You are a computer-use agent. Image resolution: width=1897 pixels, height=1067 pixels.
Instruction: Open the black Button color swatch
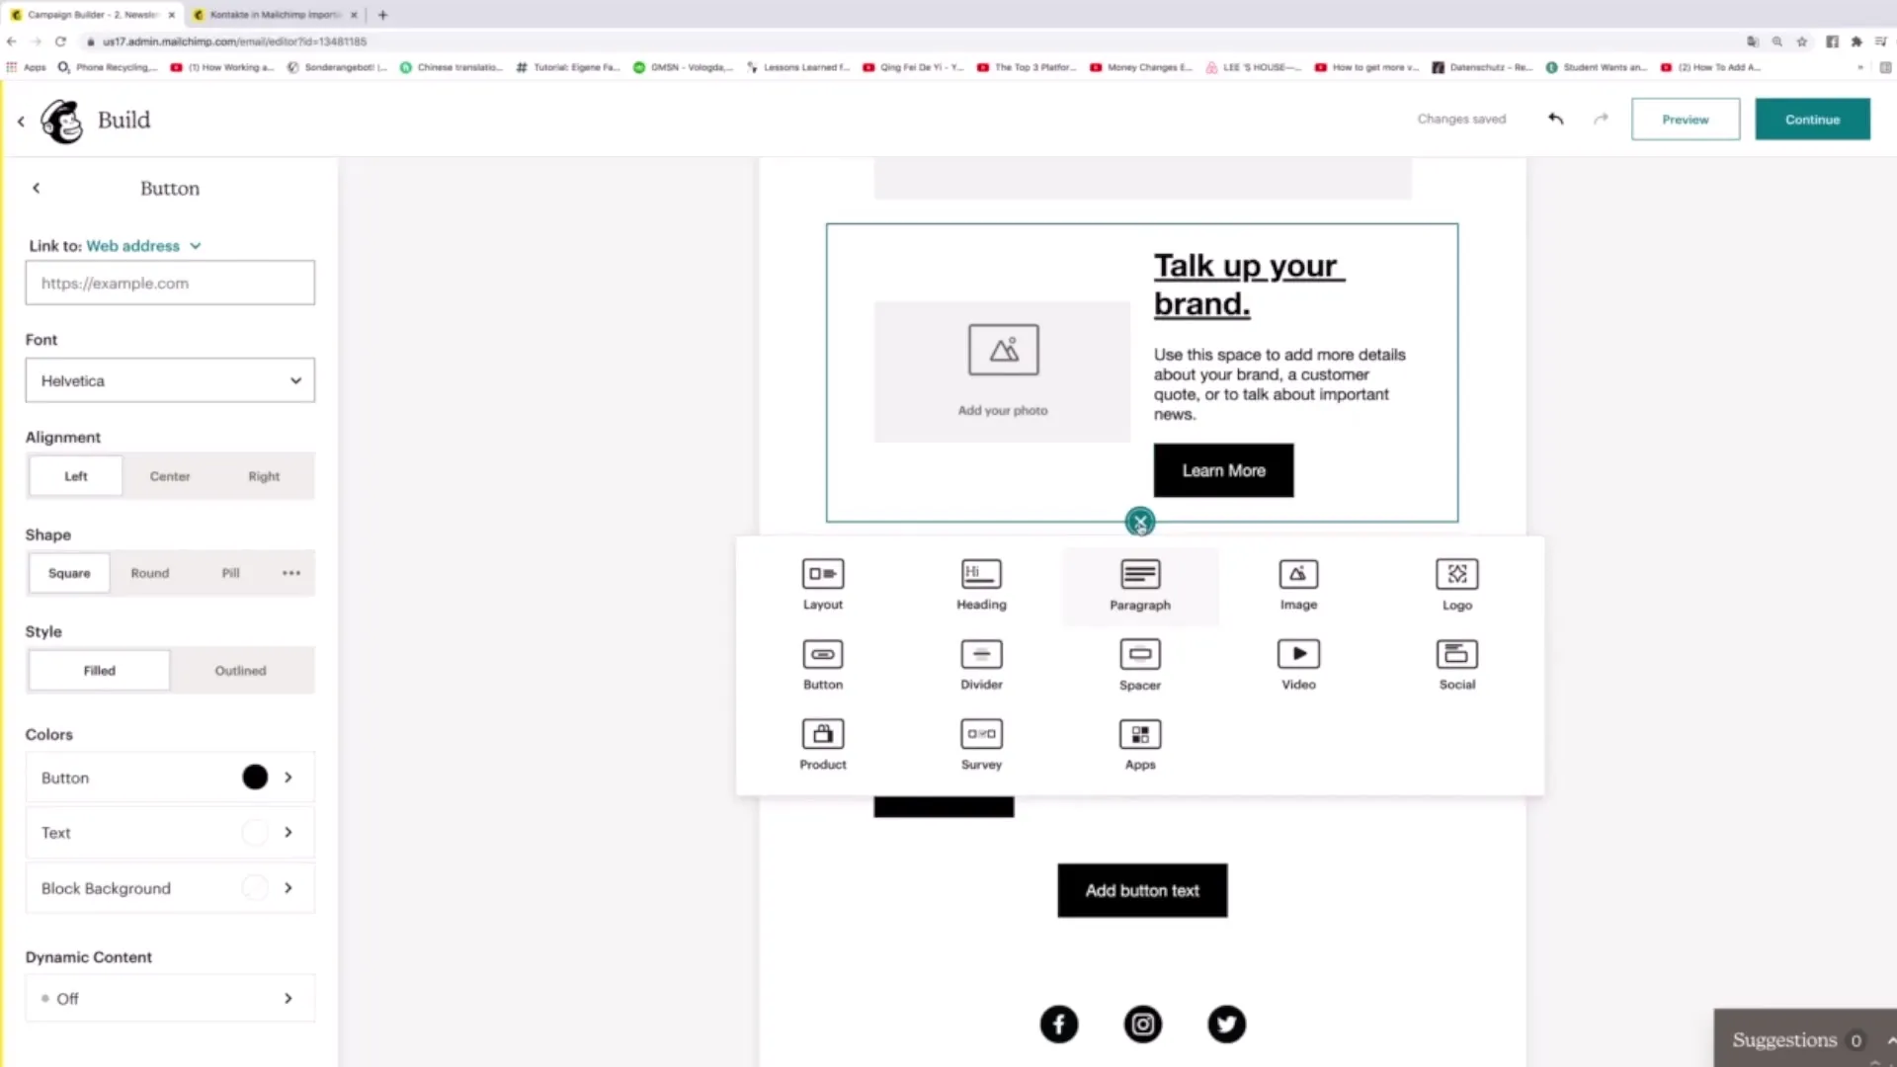click(255, 778)
